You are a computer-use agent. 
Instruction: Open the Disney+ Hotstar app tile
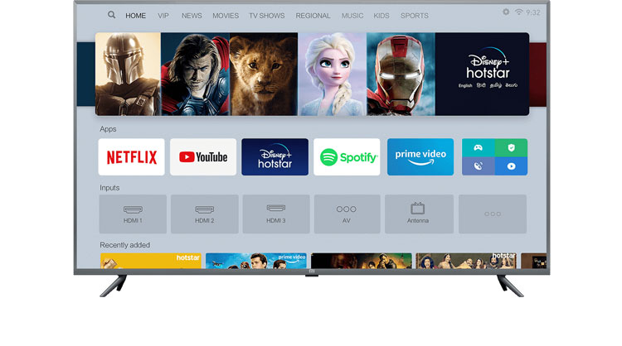275,156
